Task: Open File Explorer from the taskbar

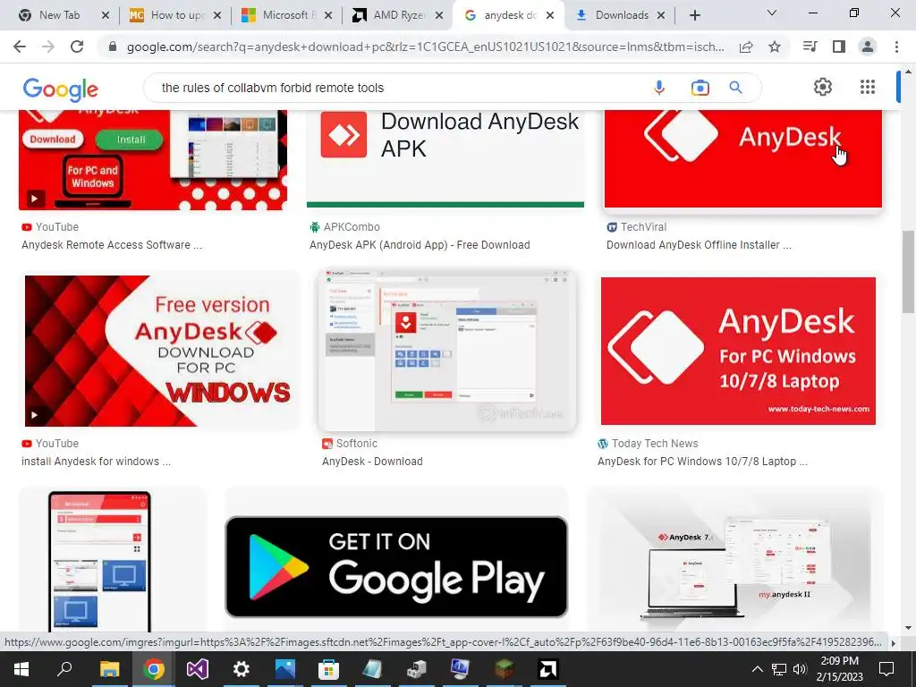Action: pyautogui.click(x=109, y=669)
